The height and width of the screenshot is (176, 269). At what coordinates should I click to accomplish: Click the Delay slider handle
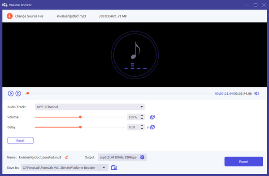(80, 127)
